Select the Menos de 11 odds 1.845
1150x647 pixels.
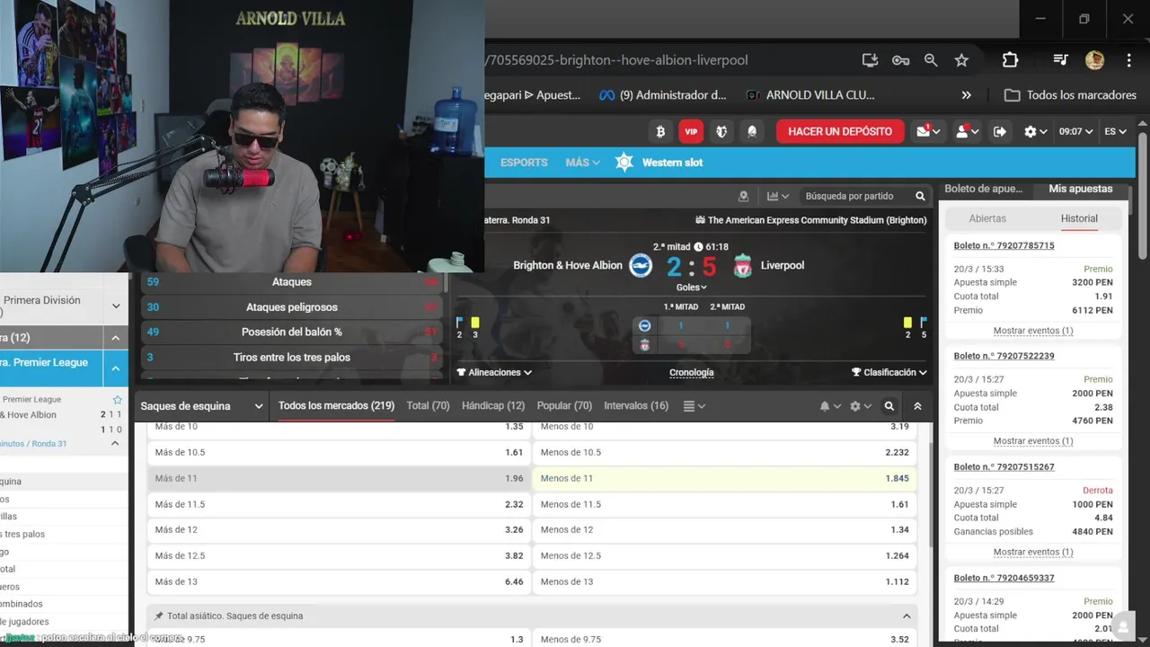click(x=725, y=478)
